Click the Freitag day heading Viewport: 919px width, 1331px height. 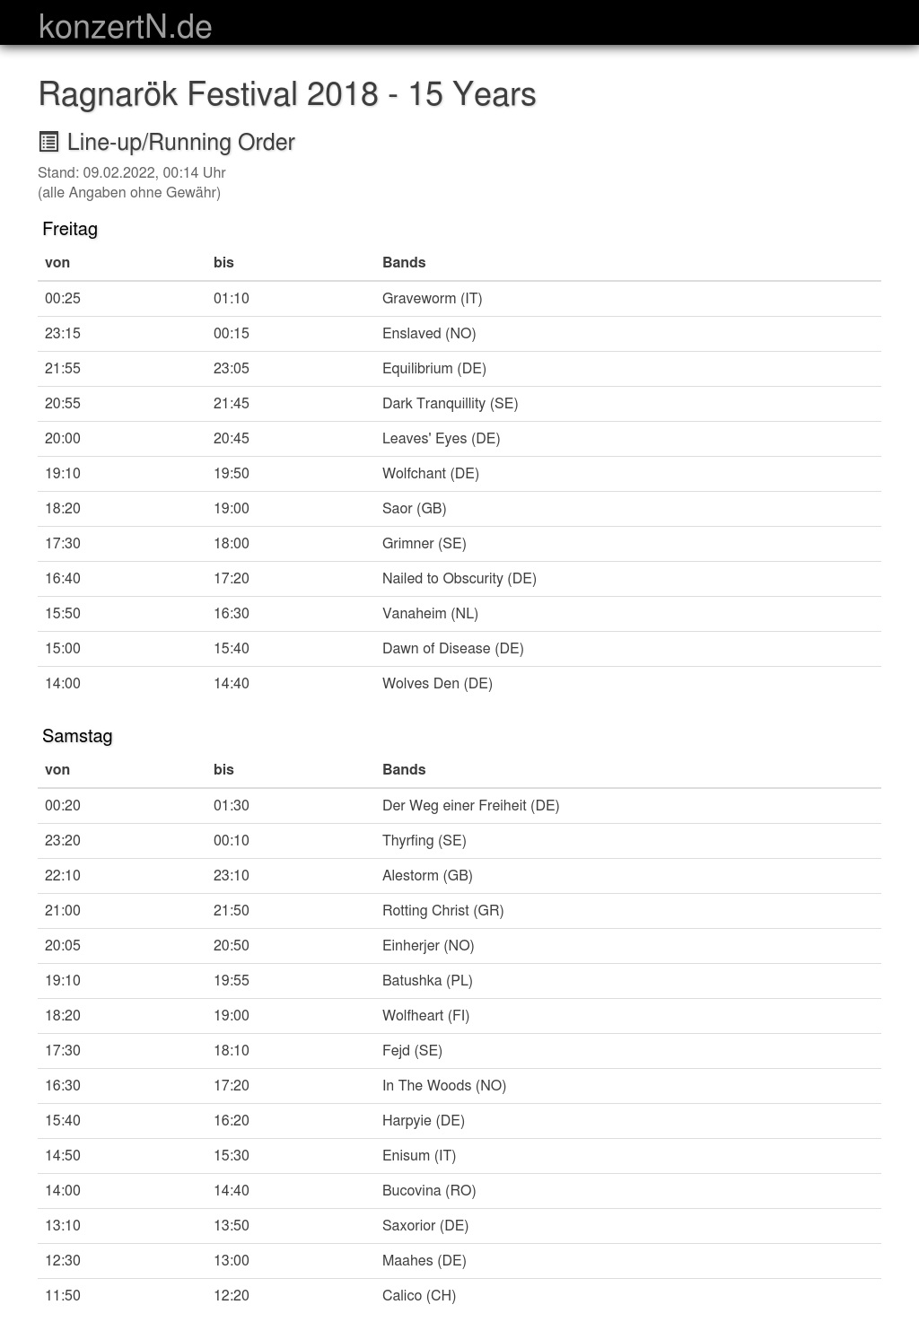tap(70, 229)
